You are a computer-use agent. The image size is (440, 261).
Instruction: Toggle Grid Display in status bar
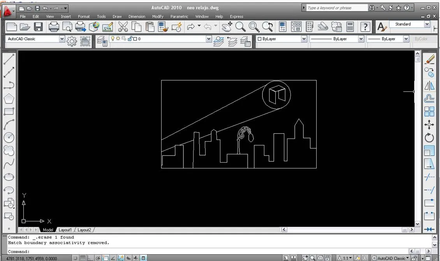pyautogui.click(x=83, y=258)
